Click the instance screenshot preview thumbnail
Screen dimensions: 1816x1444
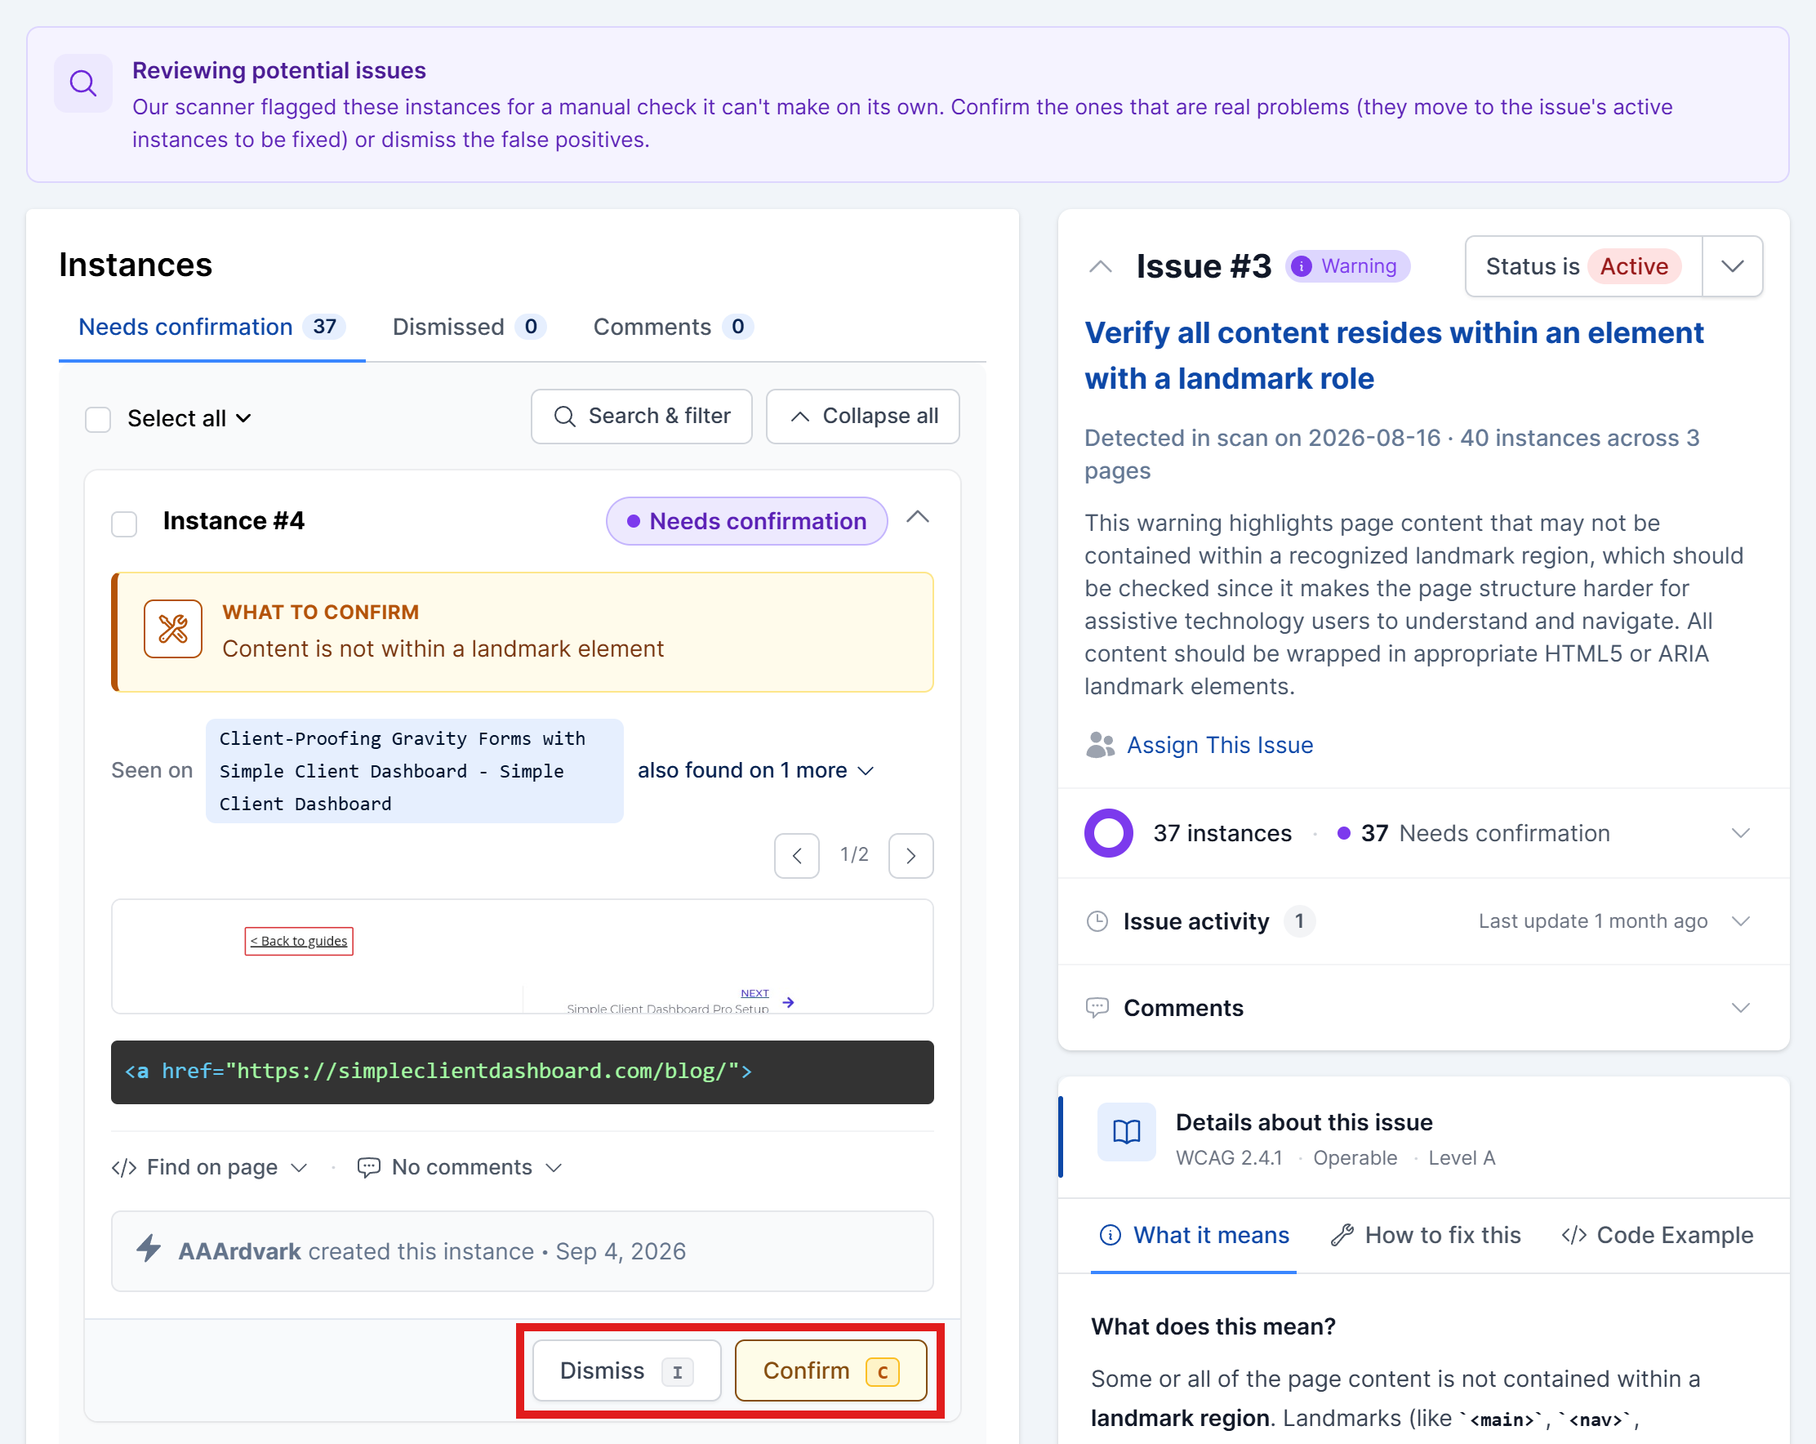(x=523, y=956)
